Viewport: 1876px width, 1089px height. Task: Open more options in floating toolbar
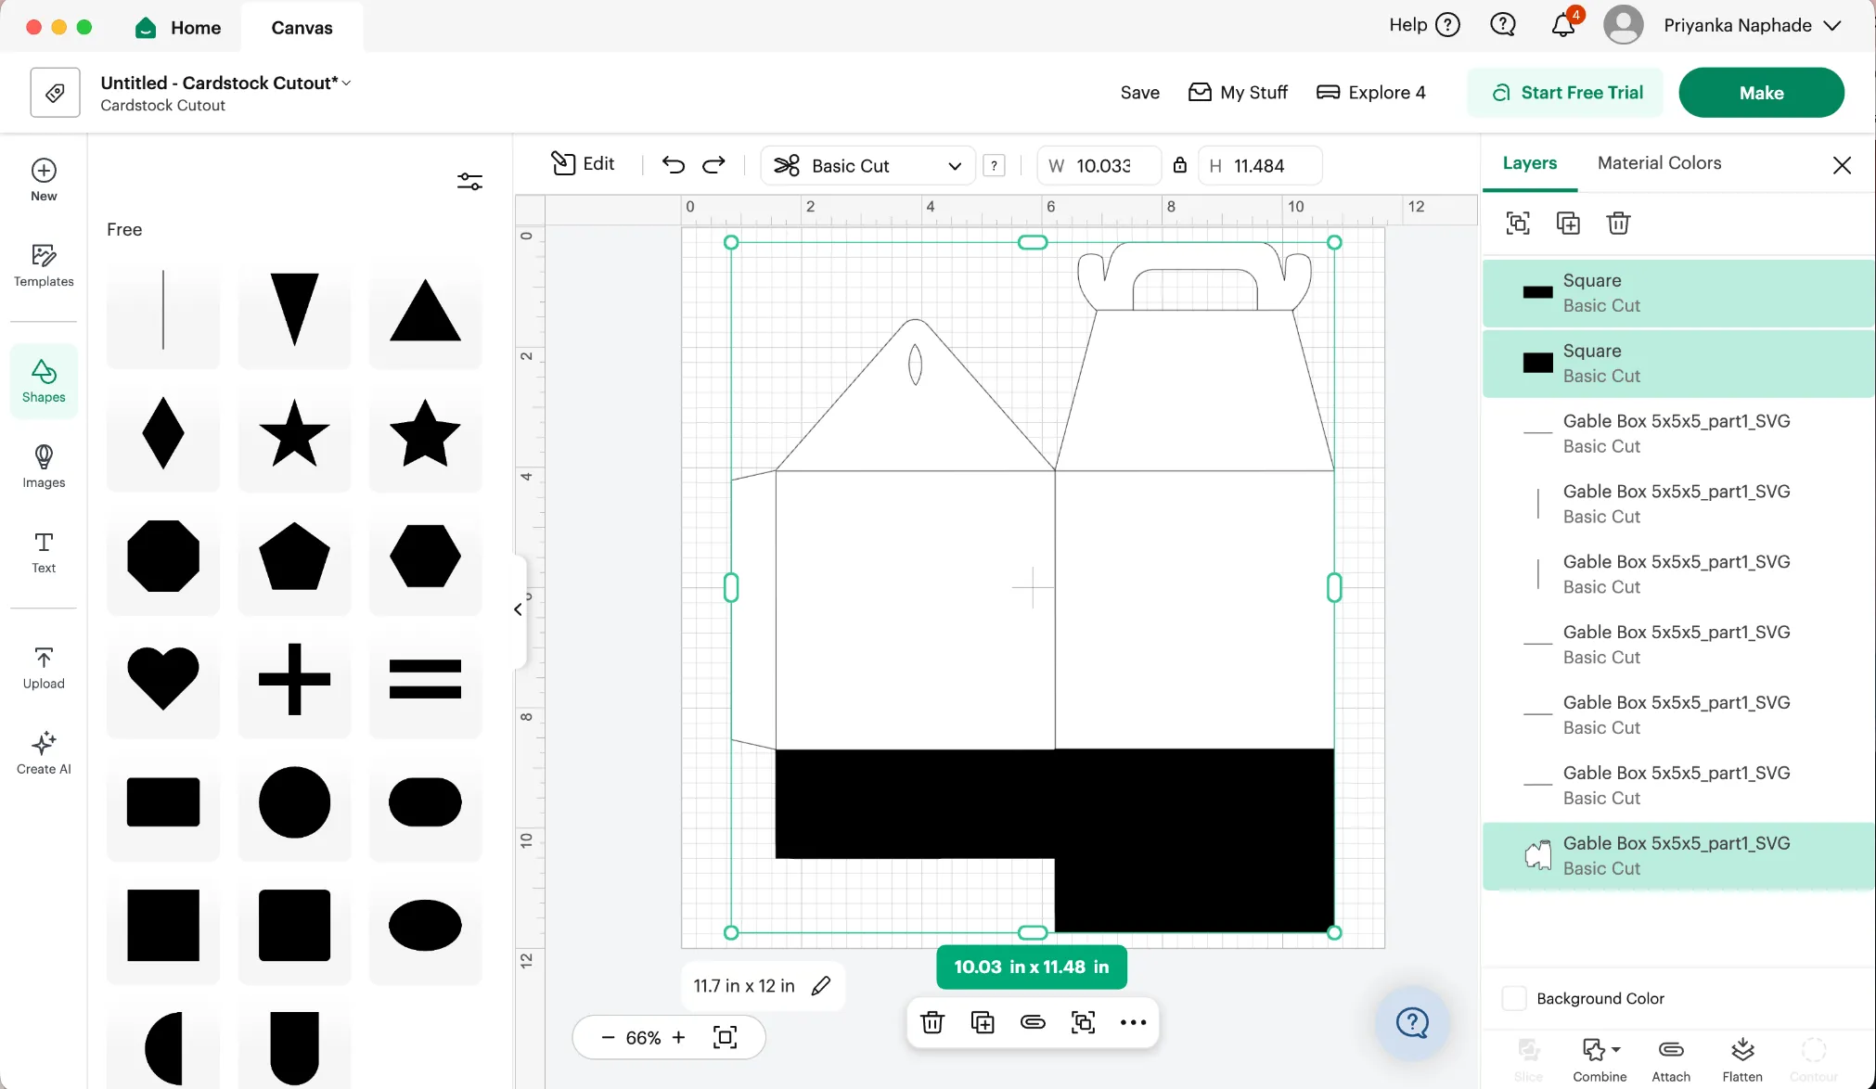[1133, 1022]
